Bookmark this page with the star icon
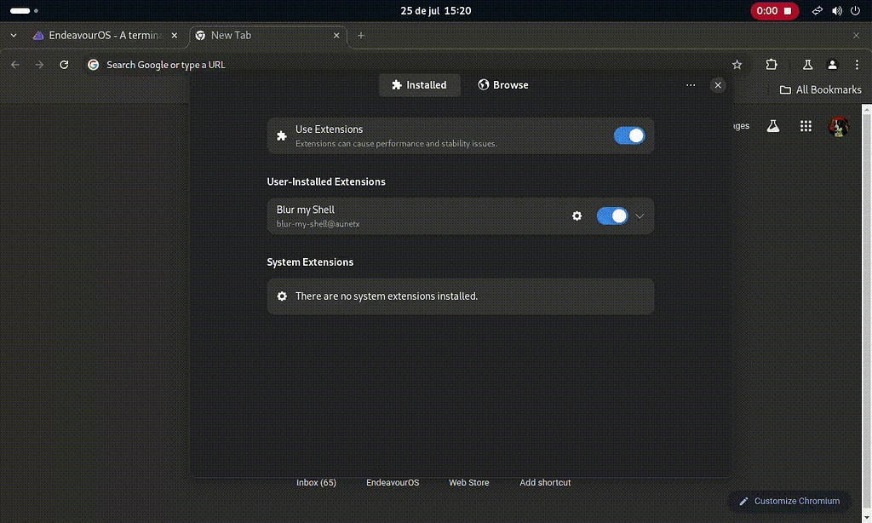 [737, 64]
